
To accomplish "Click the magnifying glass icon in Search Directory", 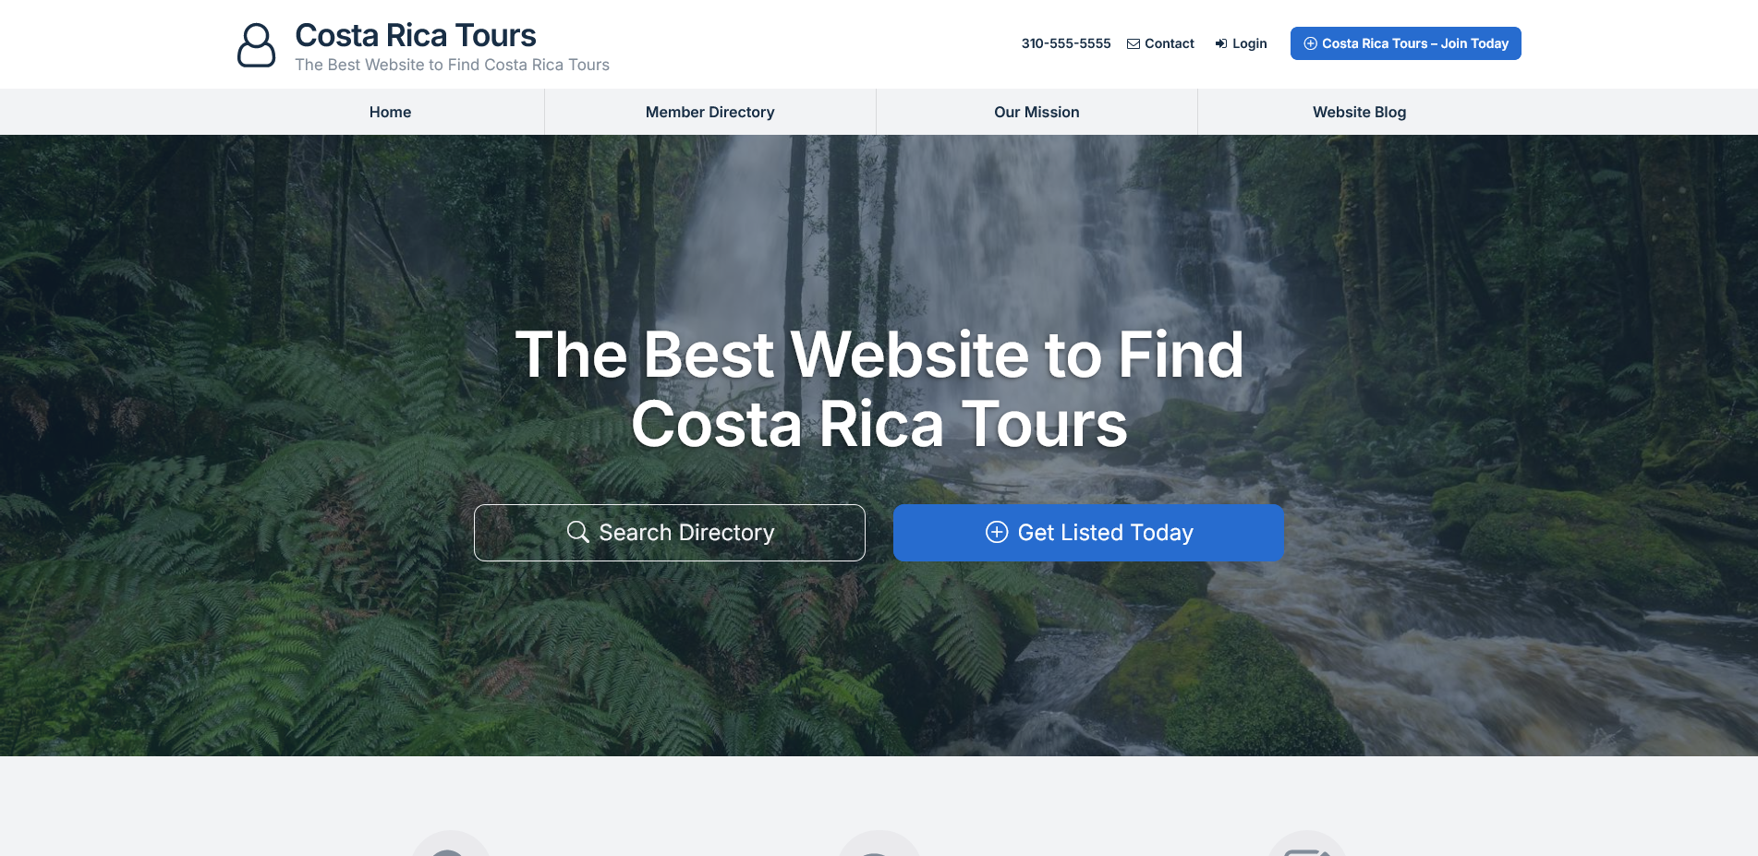I will (577, 532).
